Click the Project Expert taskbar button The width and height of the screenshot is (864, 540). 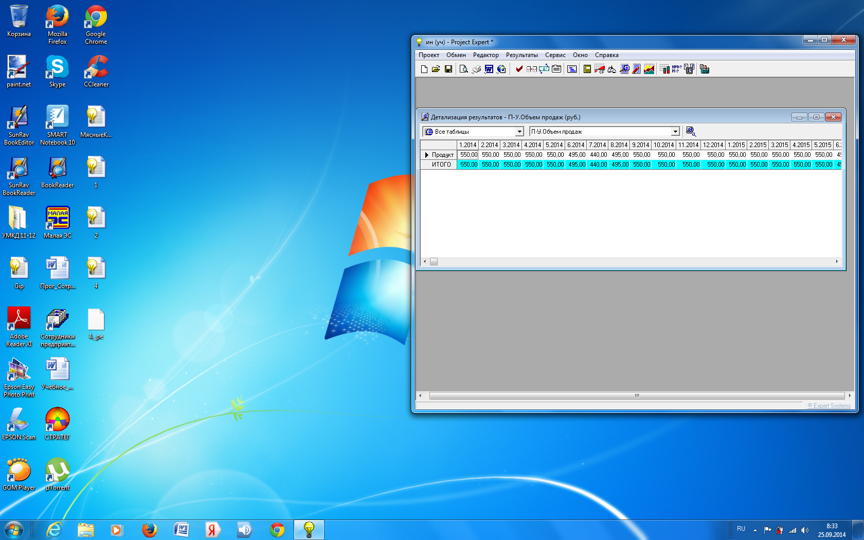click(x=309, y=529)
